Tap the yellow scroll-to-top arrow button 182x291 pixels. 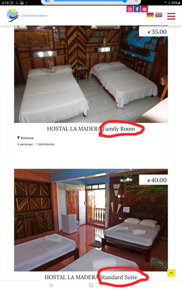[x=171, y=273]
